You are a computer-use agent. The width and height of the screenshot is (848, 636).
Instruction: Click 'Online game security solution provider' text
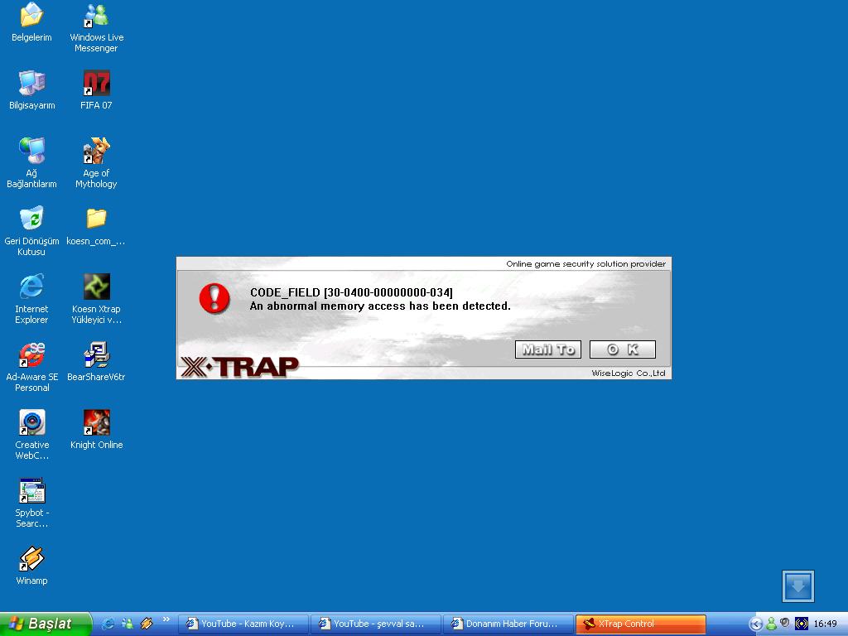click(x=585, y=264)
